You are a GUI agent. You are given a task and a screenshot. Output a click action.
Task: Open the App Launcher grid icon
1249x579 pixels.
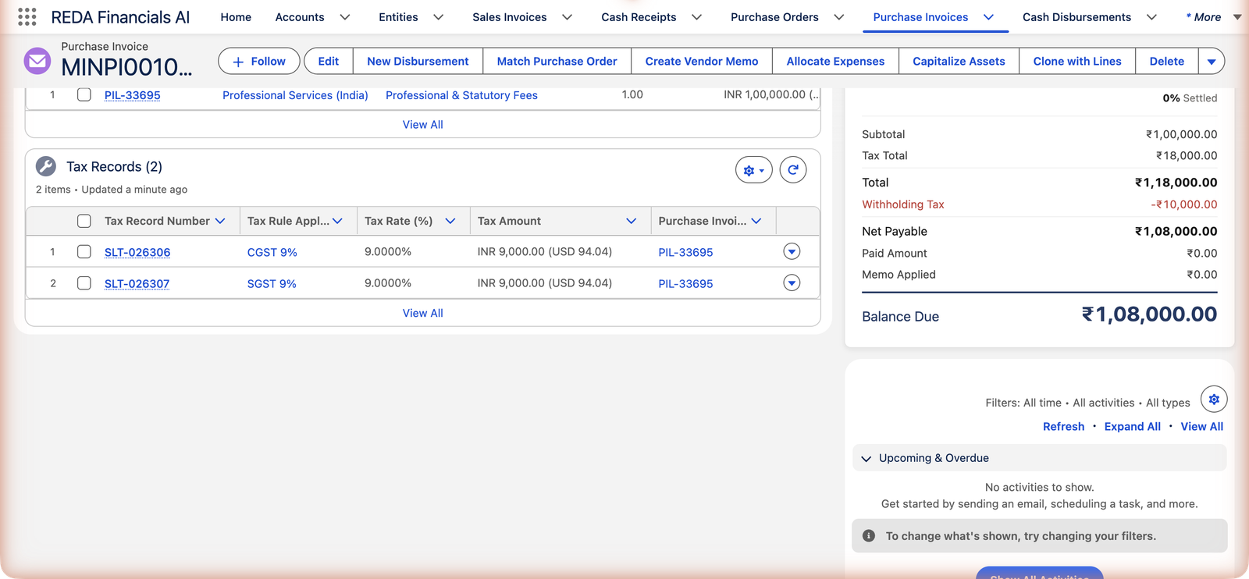click(x=27, y=17)
